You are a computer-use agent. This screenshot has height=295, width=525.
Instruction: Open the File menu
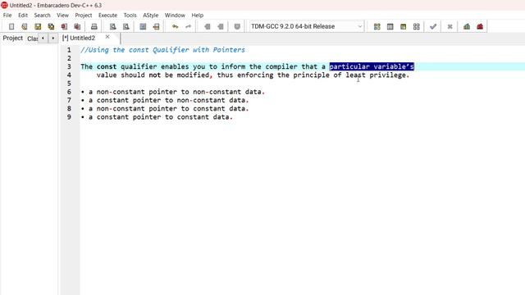7,15
